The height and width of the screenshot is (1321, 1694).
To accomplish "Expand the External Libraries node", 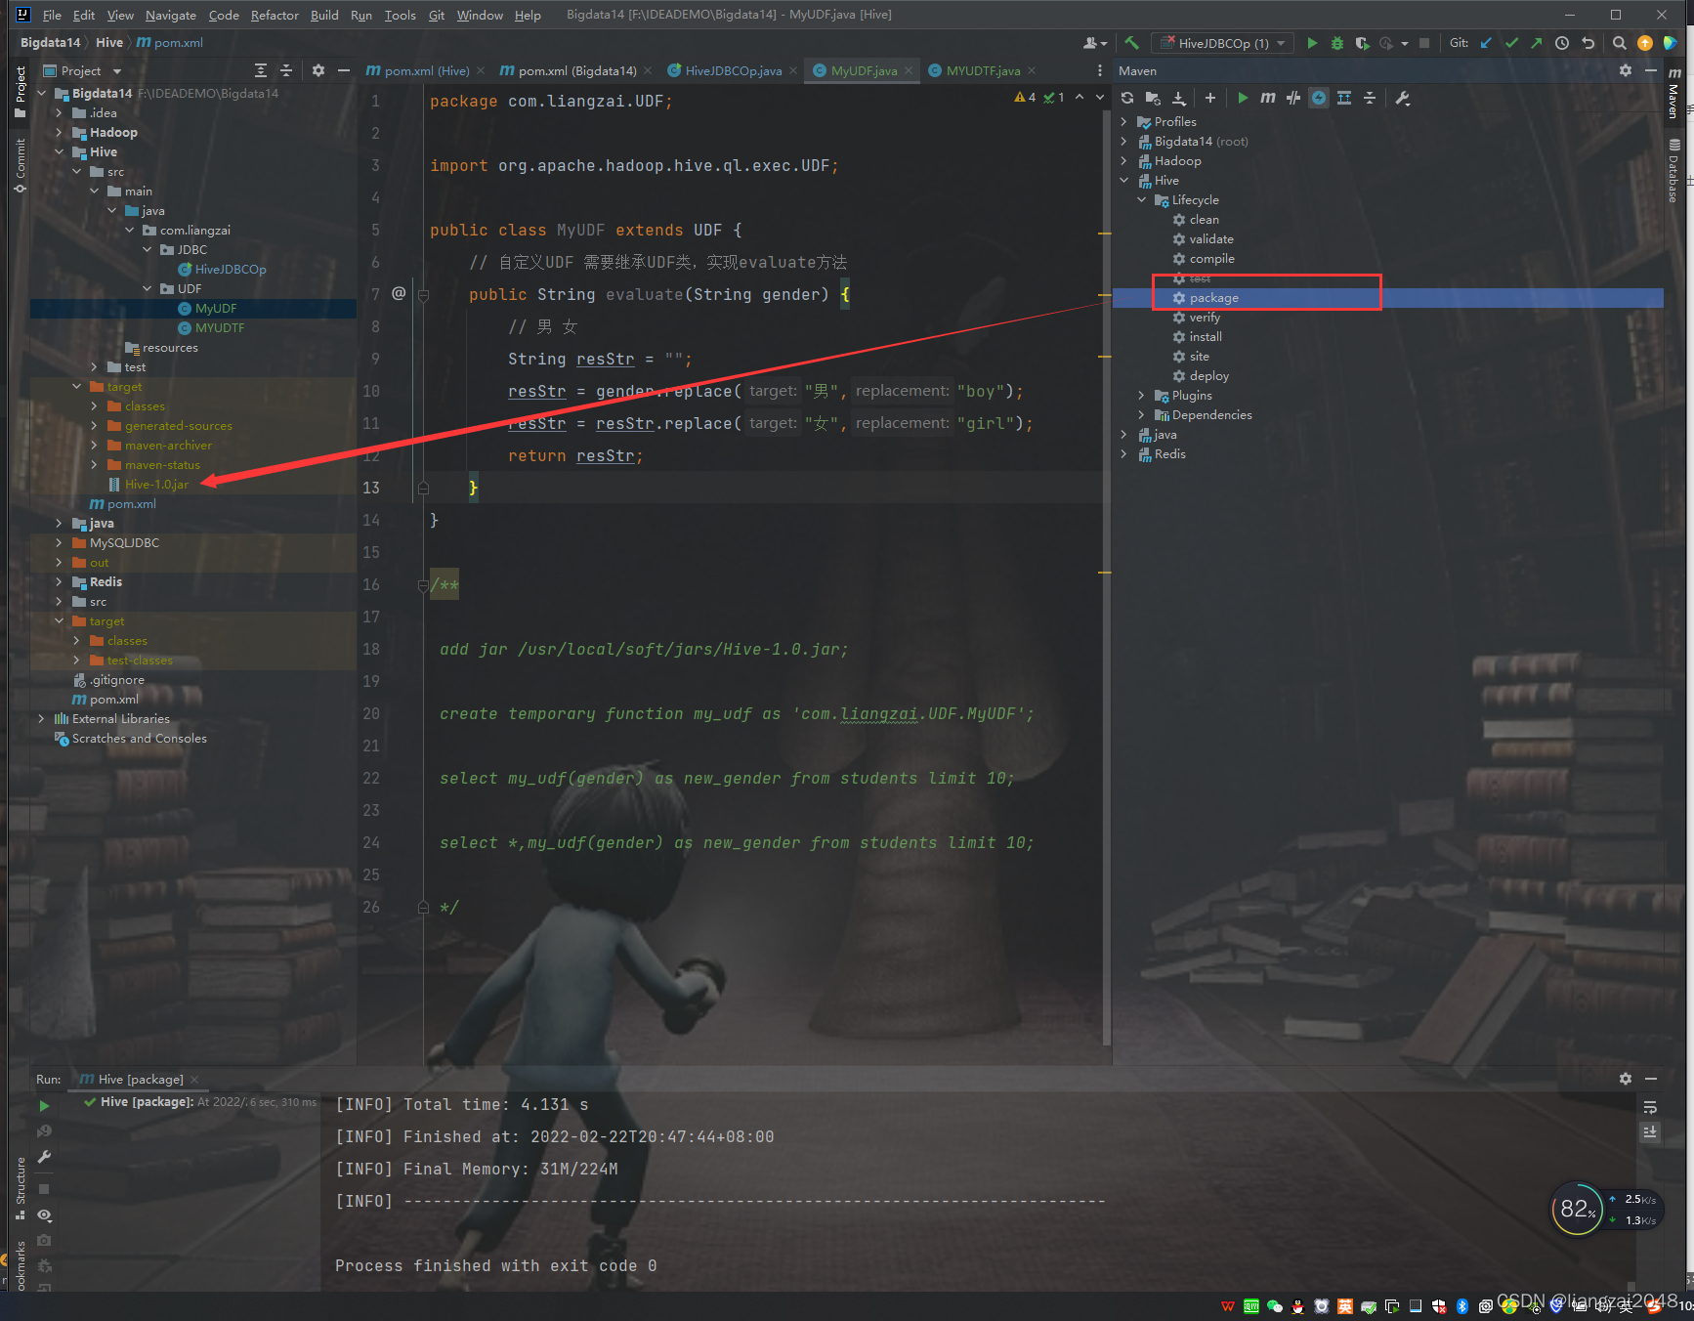I will [x=41, y=718].
